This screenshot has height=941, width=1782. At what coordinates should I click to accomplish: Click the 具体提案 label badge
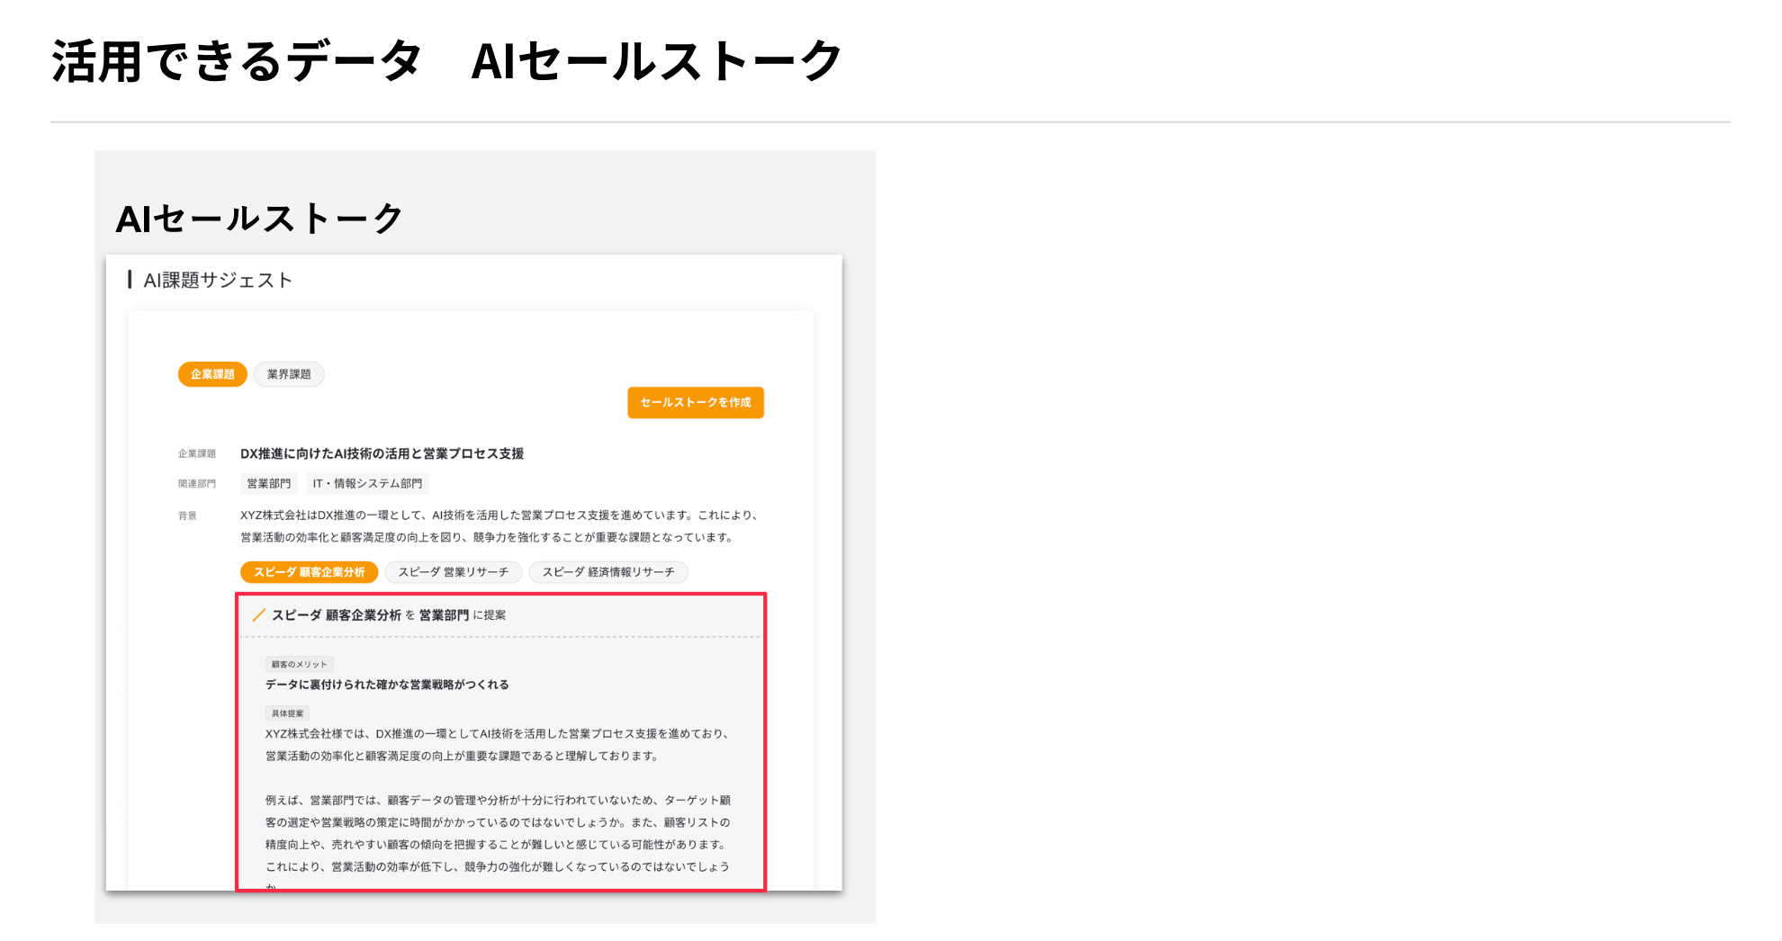pos(287,713)
